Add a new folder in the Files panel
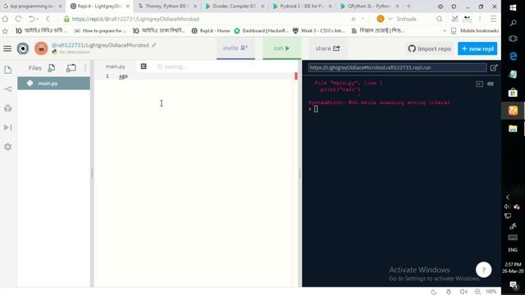The width and height of the screenshot is (525, 295). [x=71, y=68]
